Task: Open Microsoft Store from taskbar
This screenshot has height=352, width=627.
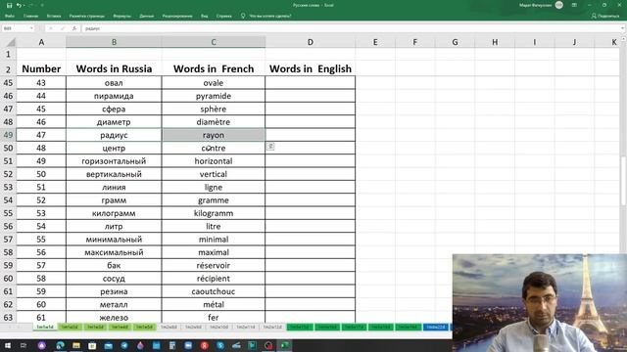Action: [92, 345]
